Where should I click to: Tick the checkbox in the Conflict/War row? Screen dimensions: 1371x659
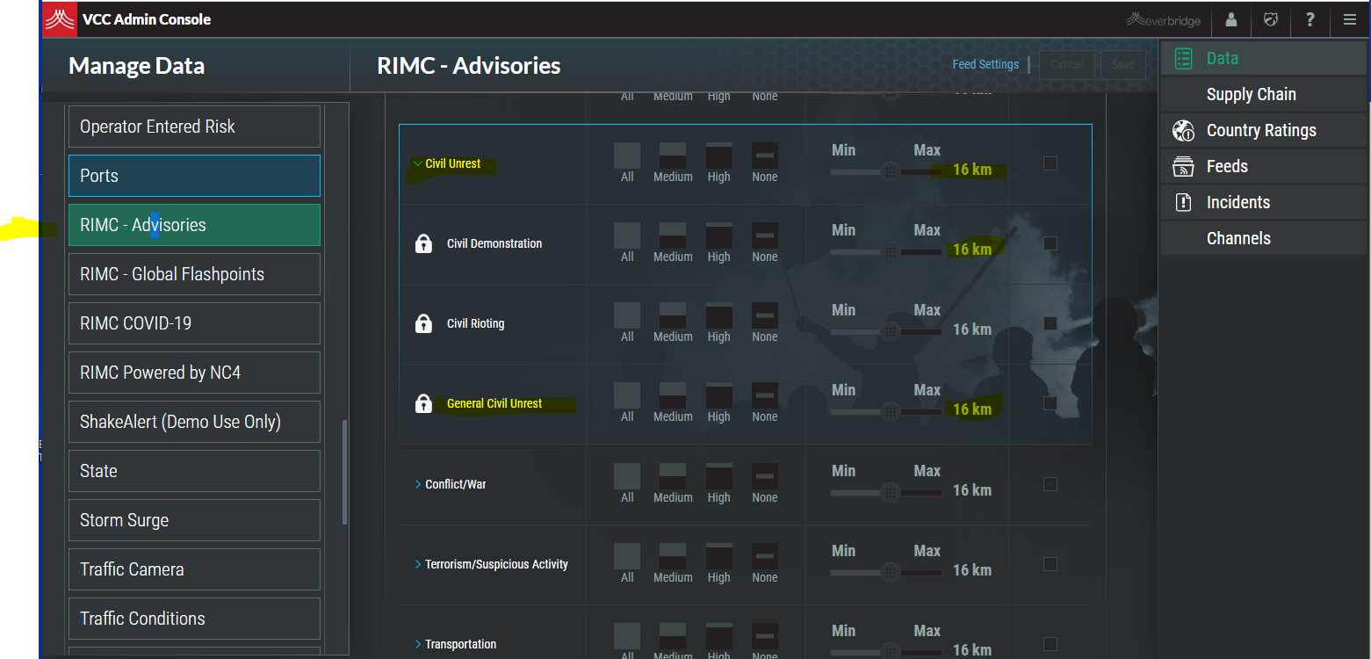(1050, 484)
